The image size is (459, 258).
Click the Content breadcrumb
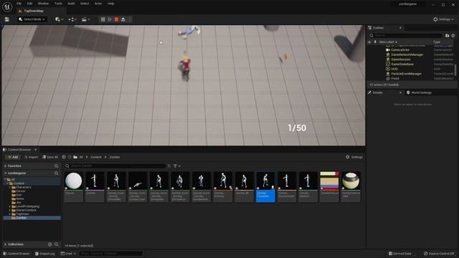click(x=95, y=157)
